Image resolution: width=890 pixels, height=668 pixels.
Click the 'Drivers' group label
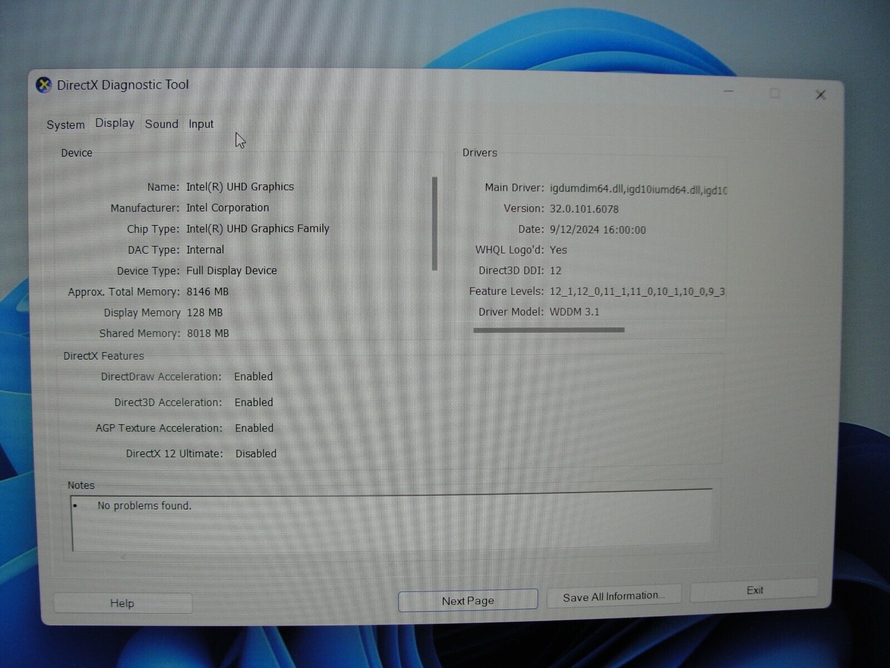pyautogui.click(x=480, y=153)
